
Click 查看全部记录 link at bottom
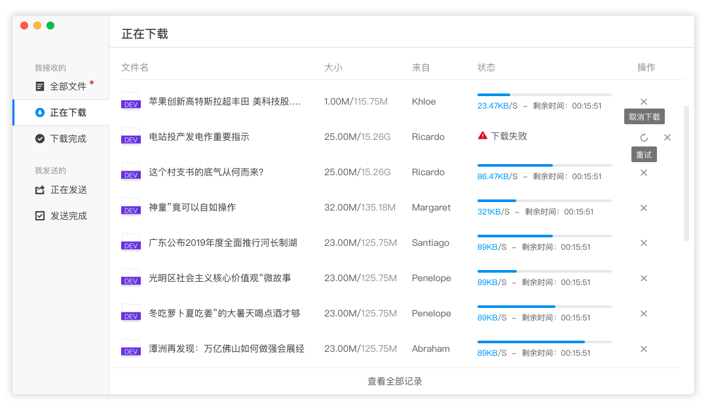click(x=395, y=381)
